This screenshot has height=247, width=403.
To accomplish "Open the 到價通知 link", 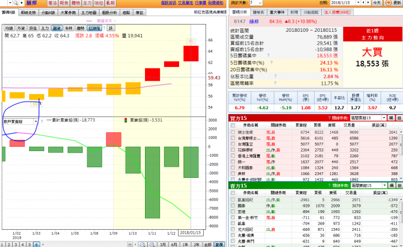I will [215, 3].
